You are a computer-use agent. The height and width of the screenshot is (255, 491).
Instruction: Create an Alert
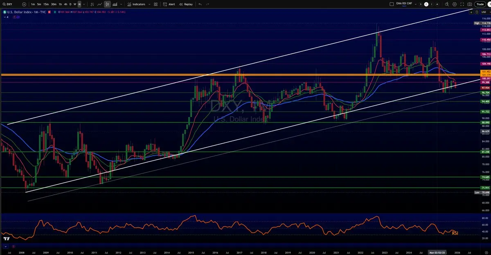tap(169, 4)
